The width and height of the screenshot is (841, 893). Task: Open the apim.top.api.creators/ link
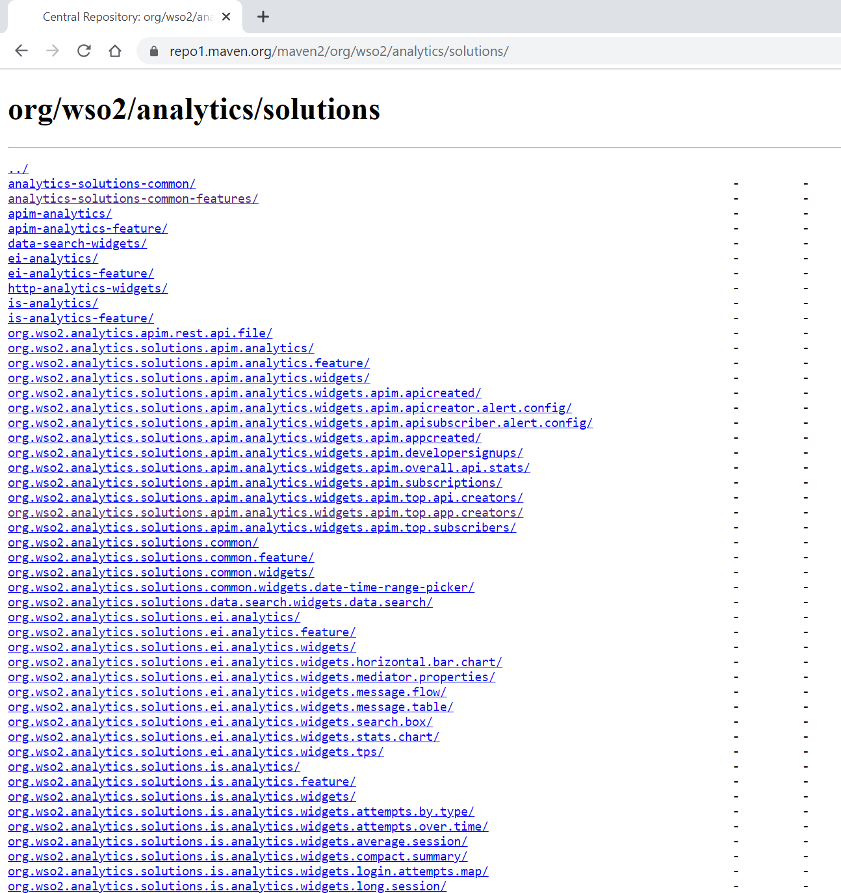pos(265,498)
